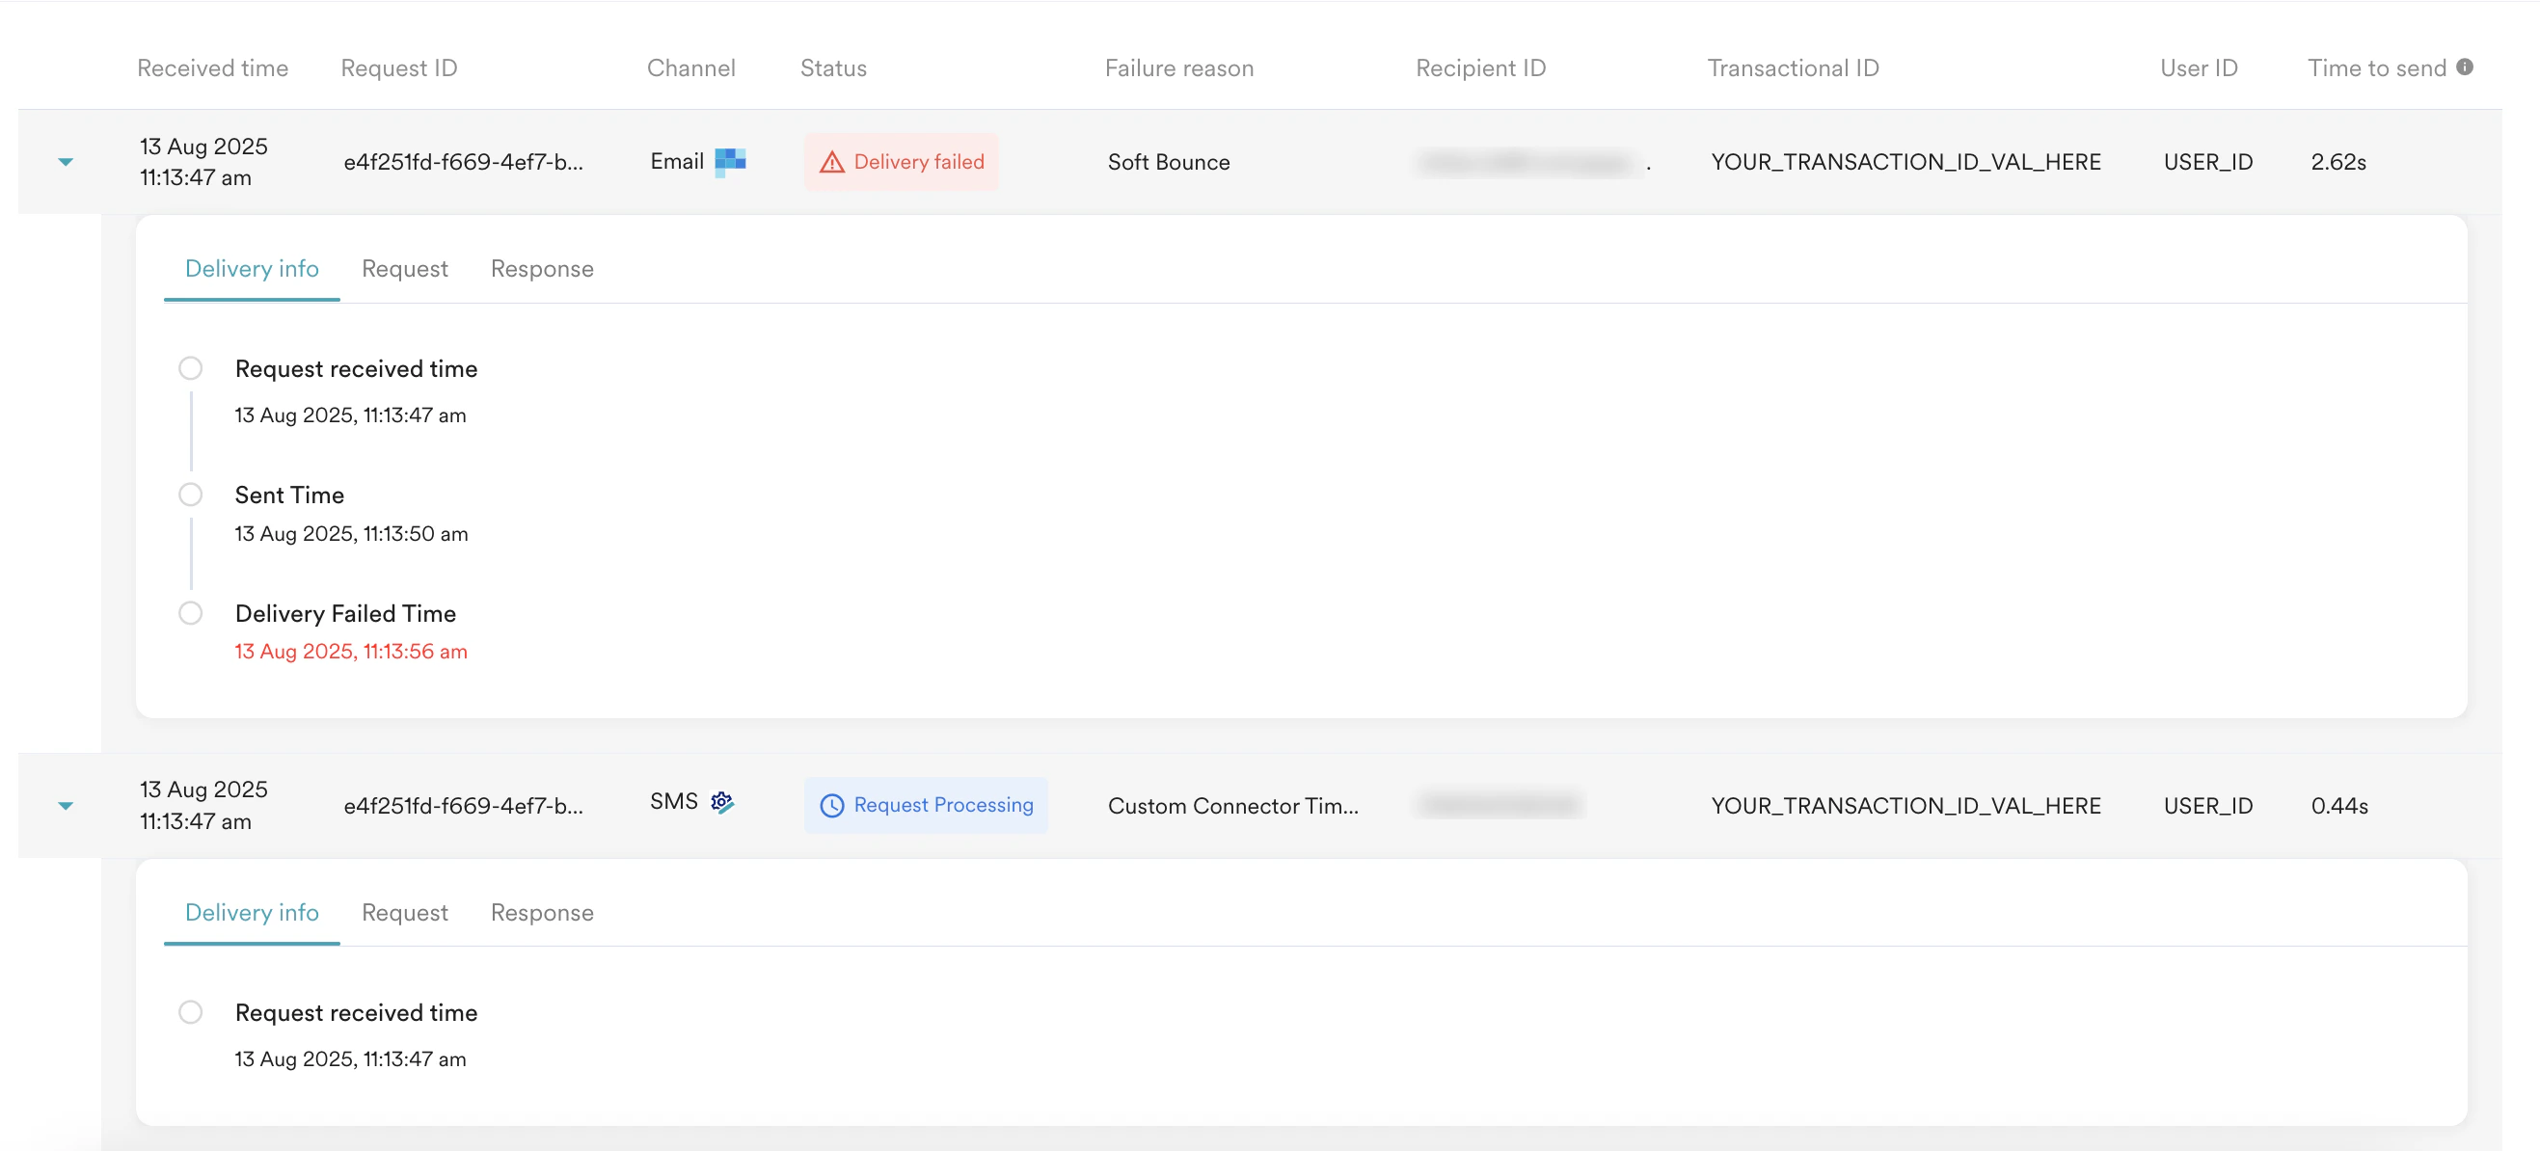Collapse the Email delivery row chevron
This screenshot has height=1151, width=2540.
click(65, 162)
